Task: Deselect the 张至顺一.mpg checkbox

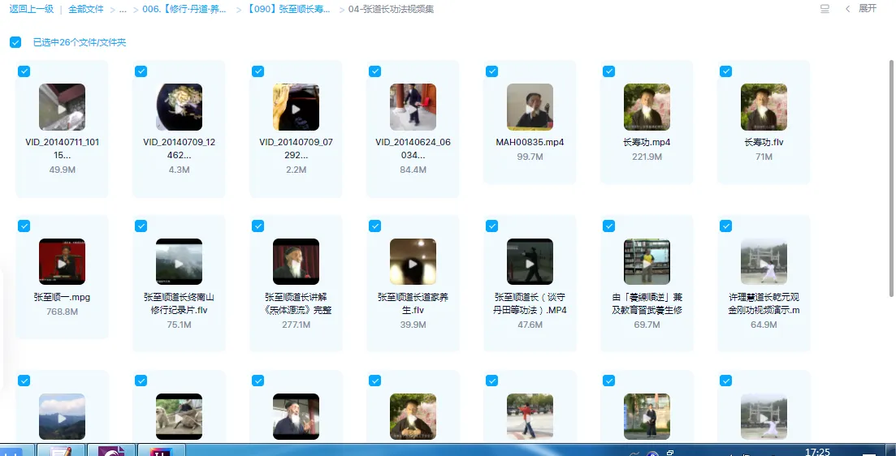Action: pyautogui.click(x=24, y=226)
